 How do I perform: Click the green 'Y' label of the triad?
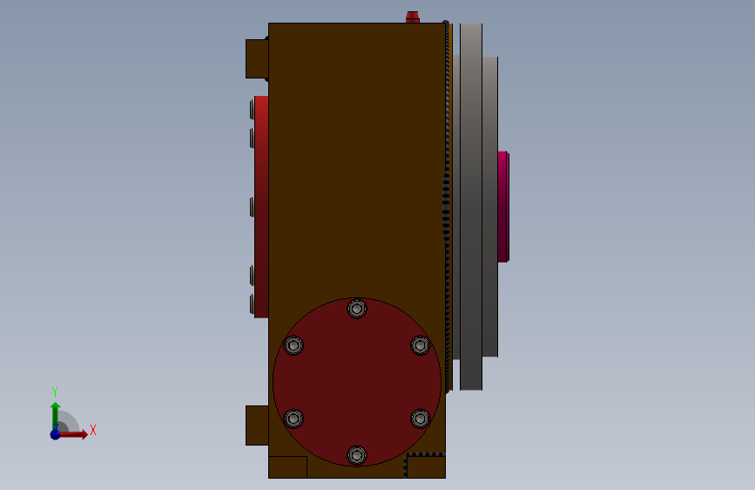(55, 392)
